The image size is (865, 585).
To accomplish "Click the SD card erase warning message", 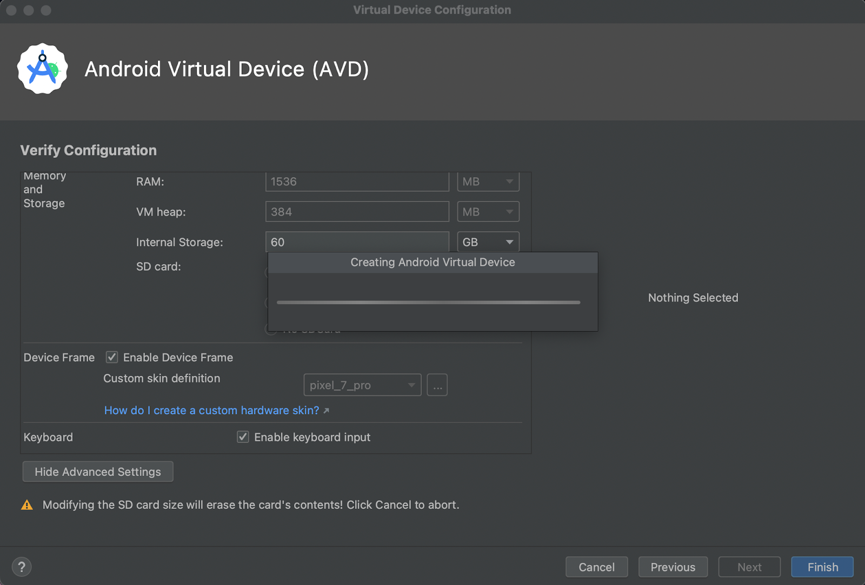I will (x=251, y=505).
